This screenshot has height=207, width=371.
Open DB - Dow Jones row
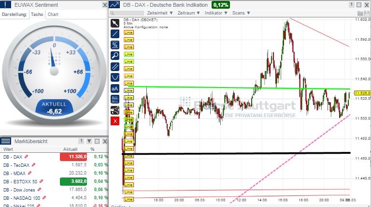54,190
